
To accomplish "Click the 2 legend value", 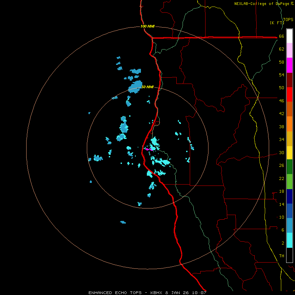I will [283, 243].
